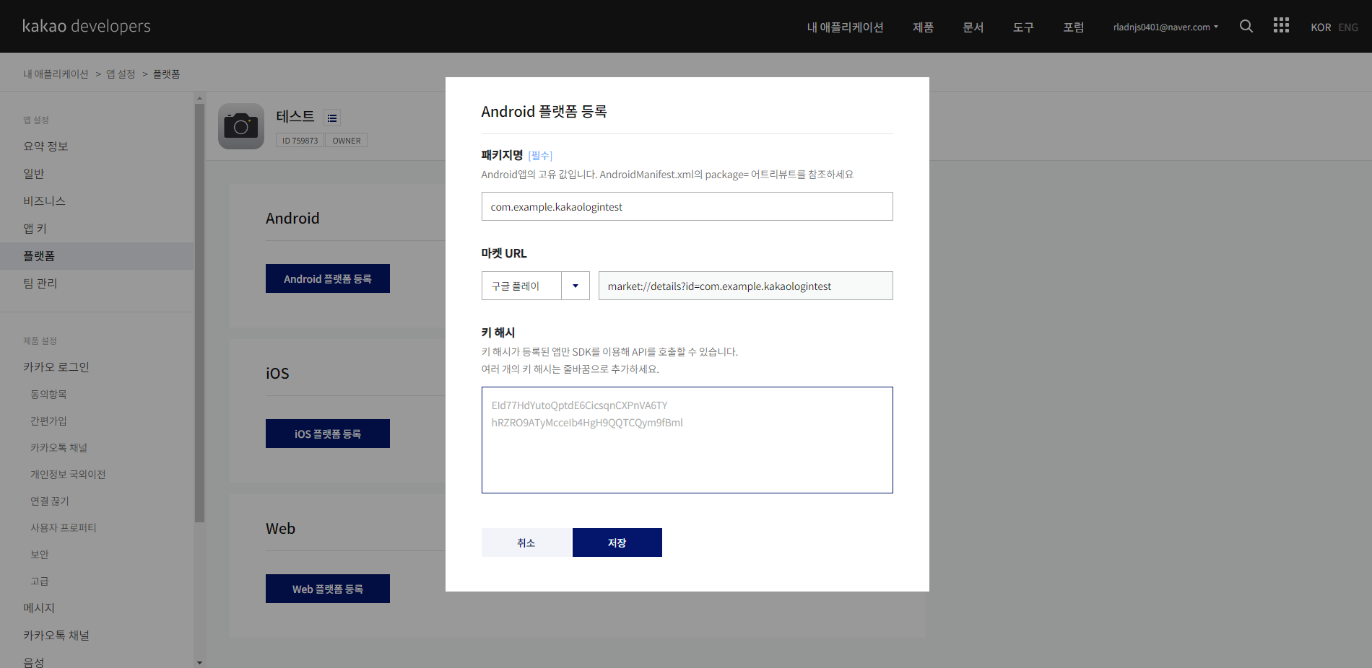Screen dimensions: 1372x668
Task: Click the ID 759873 badge
Action: click(x=300, y=141)
